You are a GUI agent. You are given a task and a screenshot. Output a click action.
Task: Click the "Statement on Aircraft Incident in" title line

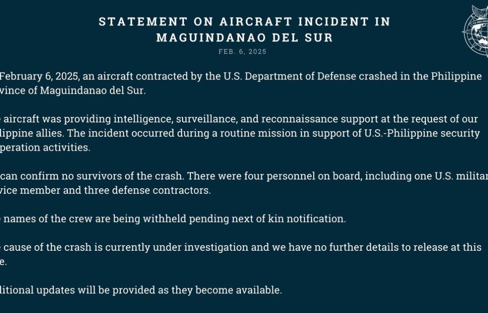coord(244,22)
